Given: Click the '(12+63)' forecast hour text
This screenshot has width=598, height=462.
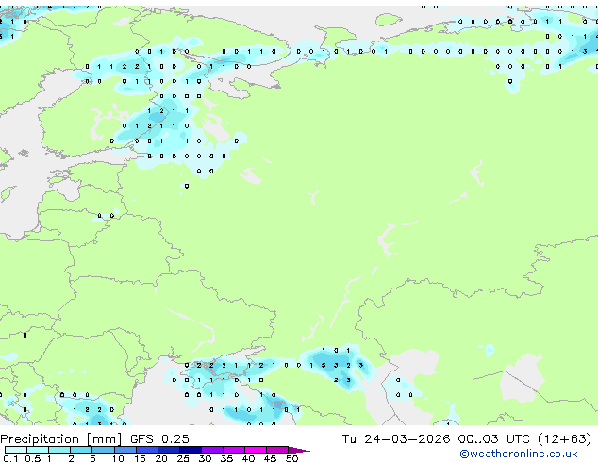Looking at the screenshot, I should point(565,439).
